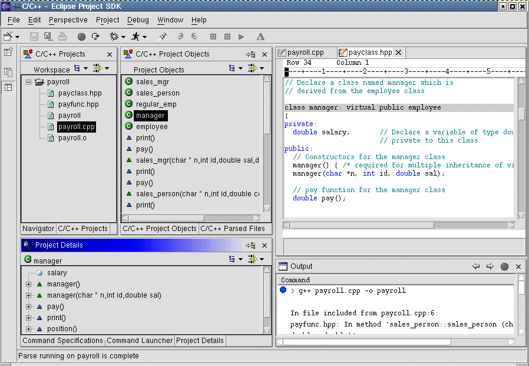Open the Run icon dropdown arrow
Image resolution: width=529 pixels, height=366 pixels.
click(x=145, y=37)
